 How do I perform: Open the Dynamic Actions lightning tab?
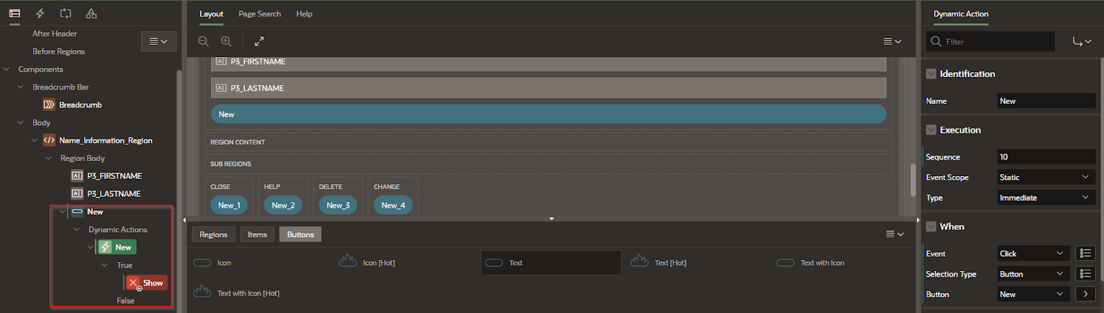[x=40, y=13]
